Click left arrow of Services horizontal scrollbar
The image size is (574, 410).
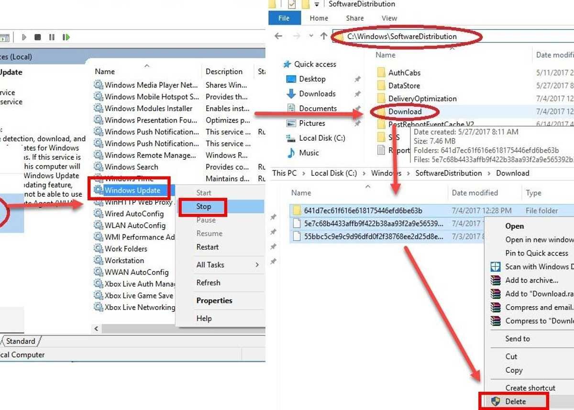pyautogui.click(x=96, y=329)
